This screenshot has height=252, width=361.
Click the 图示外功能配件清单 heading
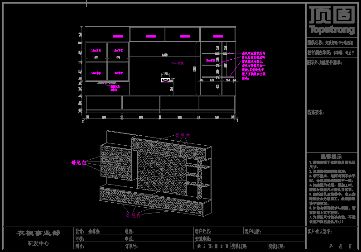point(324,62)
